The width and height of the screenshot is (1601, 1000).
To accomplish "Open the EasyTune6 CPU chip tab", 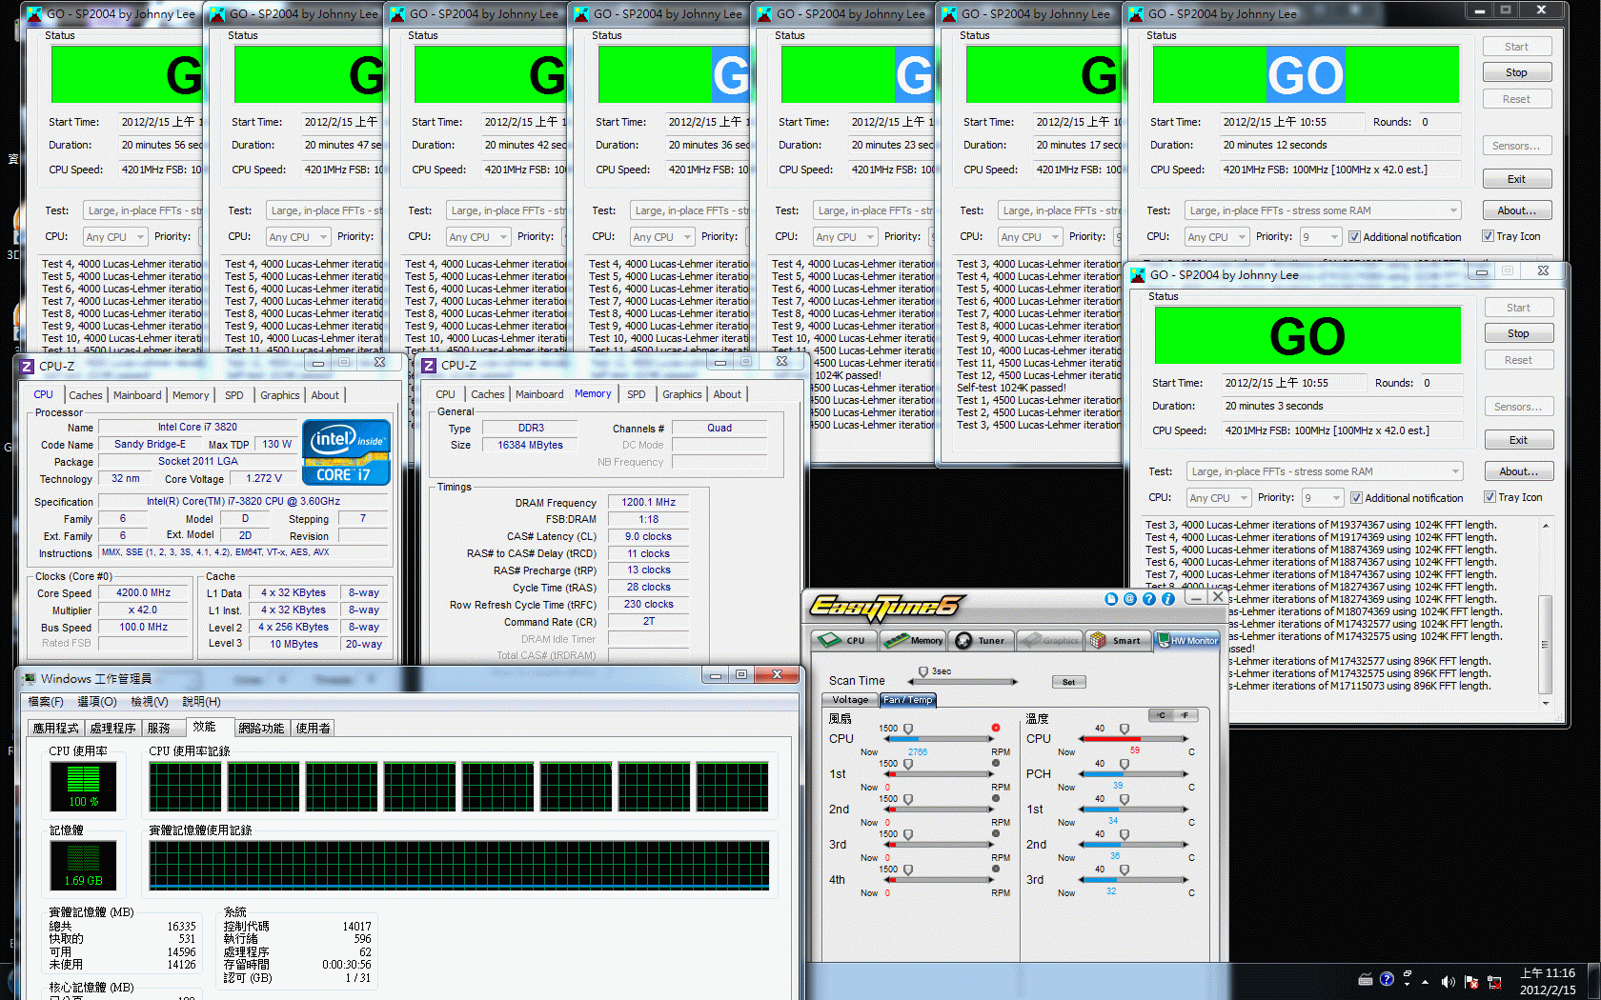I will point(843,640).
